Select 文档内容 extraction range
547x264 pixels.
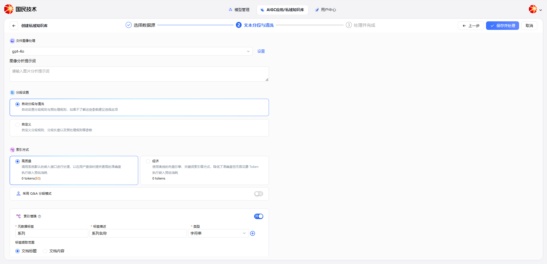coord(45,251)
